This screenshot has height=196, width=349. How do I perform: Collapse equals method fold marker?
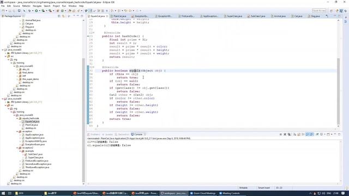tap(93, 67)
